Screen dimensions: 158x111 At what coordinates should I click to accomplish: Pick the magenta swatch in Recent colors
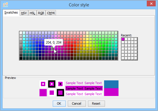click(x=123, y=39)
